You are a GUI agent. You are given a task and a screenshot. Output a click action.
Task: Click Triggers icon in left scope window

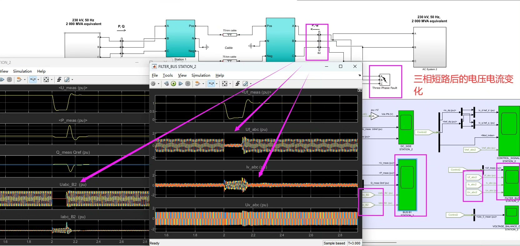pos(59,79)
